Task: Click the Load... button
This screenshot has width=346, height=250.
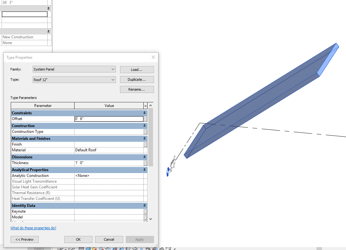Action: pyautogui.click(x=137, y=70)
